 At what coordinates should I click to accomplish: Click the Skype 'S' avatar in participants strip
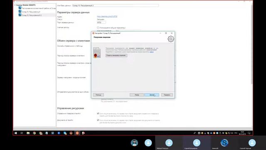224,142
